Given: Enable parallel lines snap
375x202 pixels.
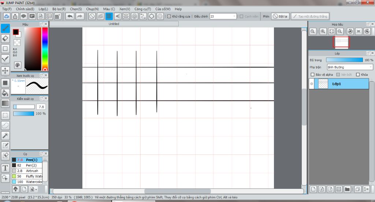Looking at the screenshot, I should [x=100, y=16].
